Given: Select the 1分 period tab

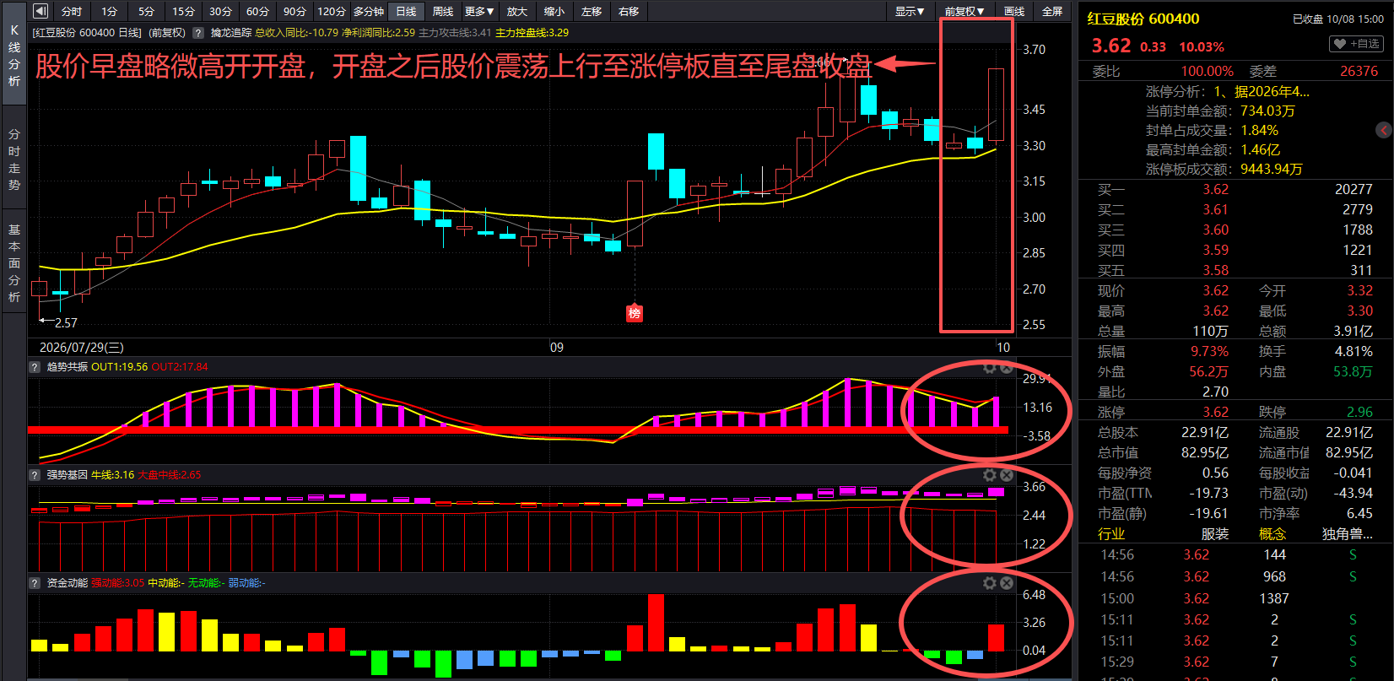Looking at the screenshot, I should [110, 11].
